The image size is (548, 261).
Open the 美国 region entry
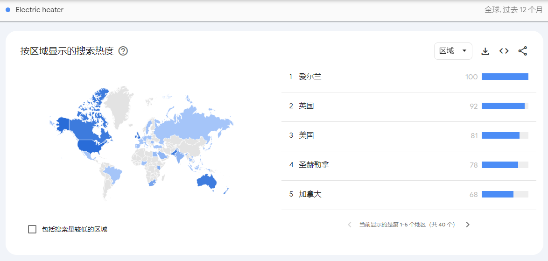click(306, 135)
